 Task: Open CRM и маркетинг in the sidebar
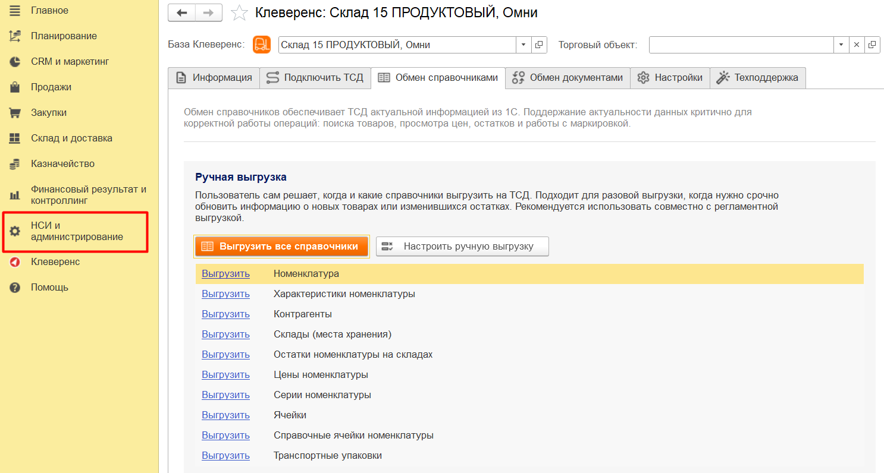pyautogui.click(x=70, y=62)
